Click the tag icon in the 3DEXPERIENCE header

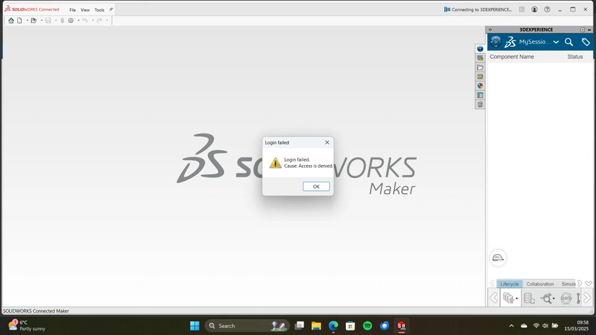pos(585,42)
